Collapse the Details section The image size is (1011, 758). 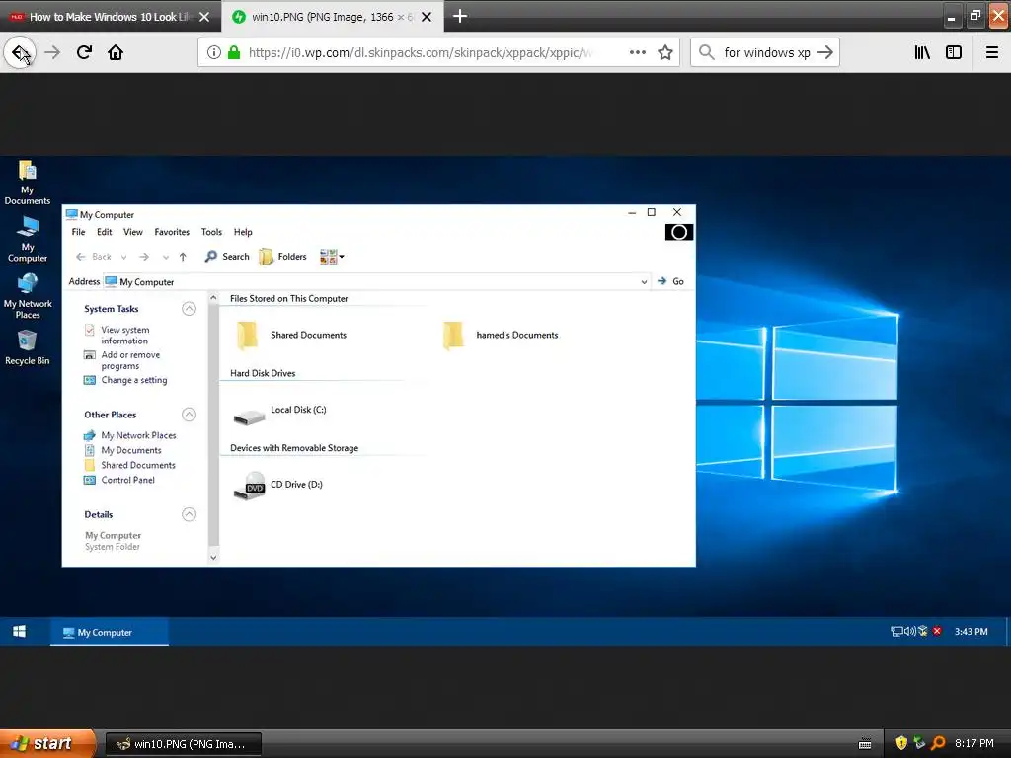[189, 514]
